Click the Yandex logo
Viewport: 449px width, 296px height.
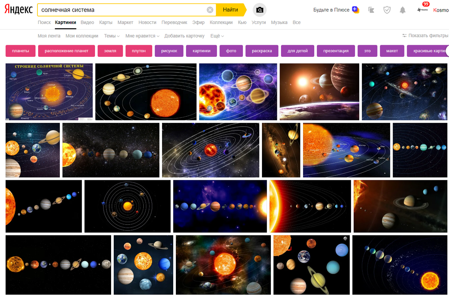18,10
